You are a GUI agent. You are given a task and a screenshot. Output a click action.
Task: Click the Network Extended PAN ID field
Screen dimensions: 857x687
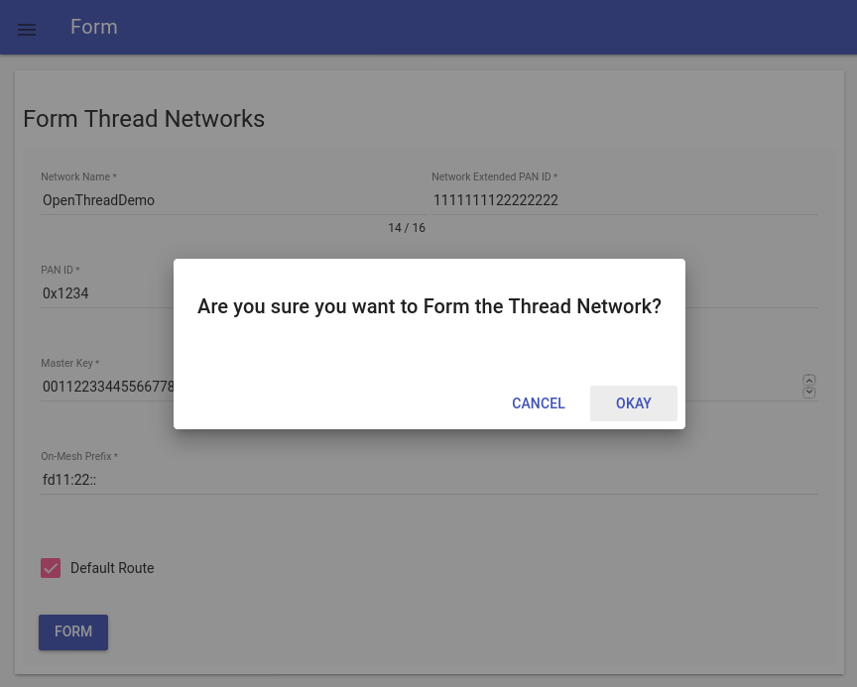624,200
